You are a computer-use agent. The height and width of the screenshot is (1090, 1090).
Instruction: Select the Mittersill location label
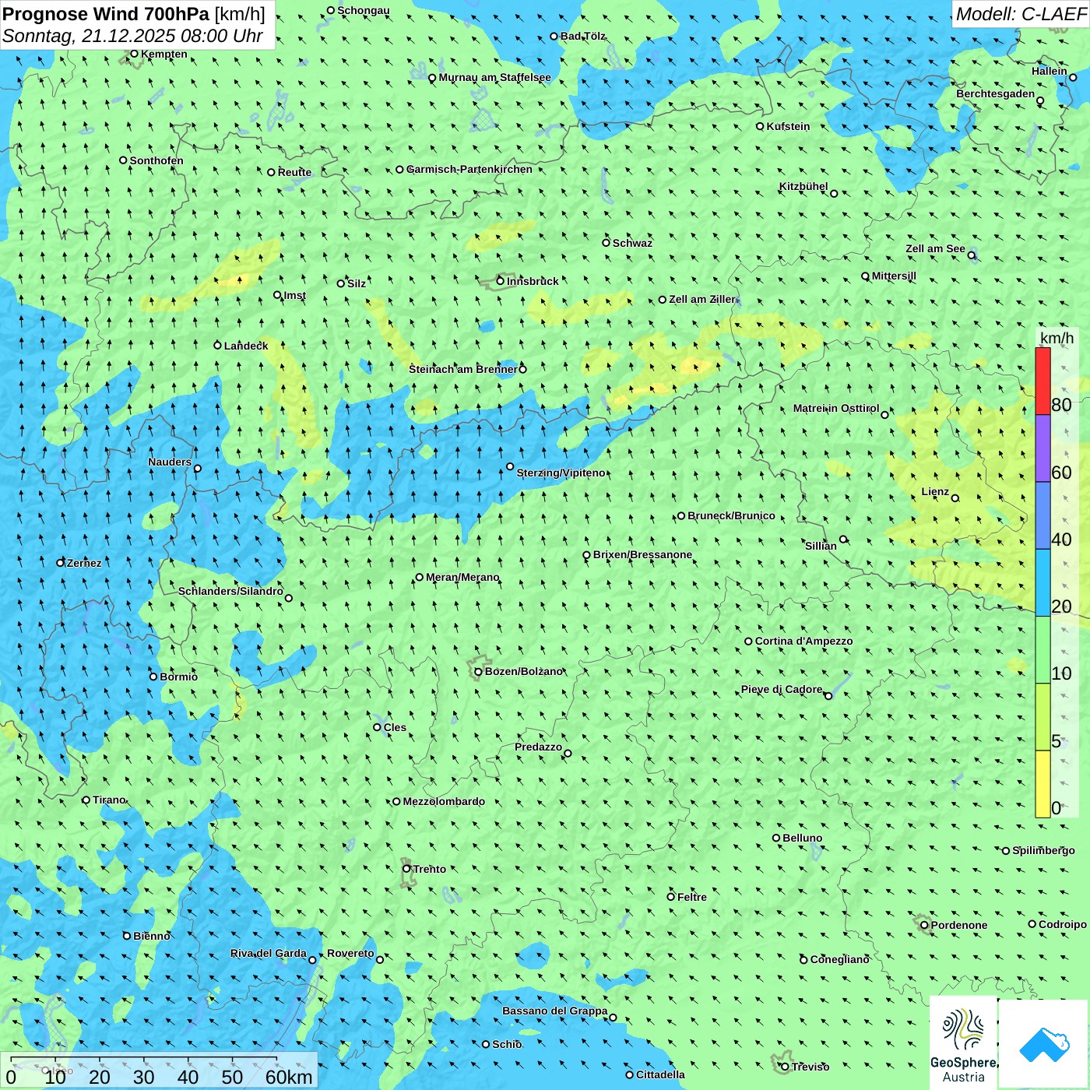[x=894, y=276]
